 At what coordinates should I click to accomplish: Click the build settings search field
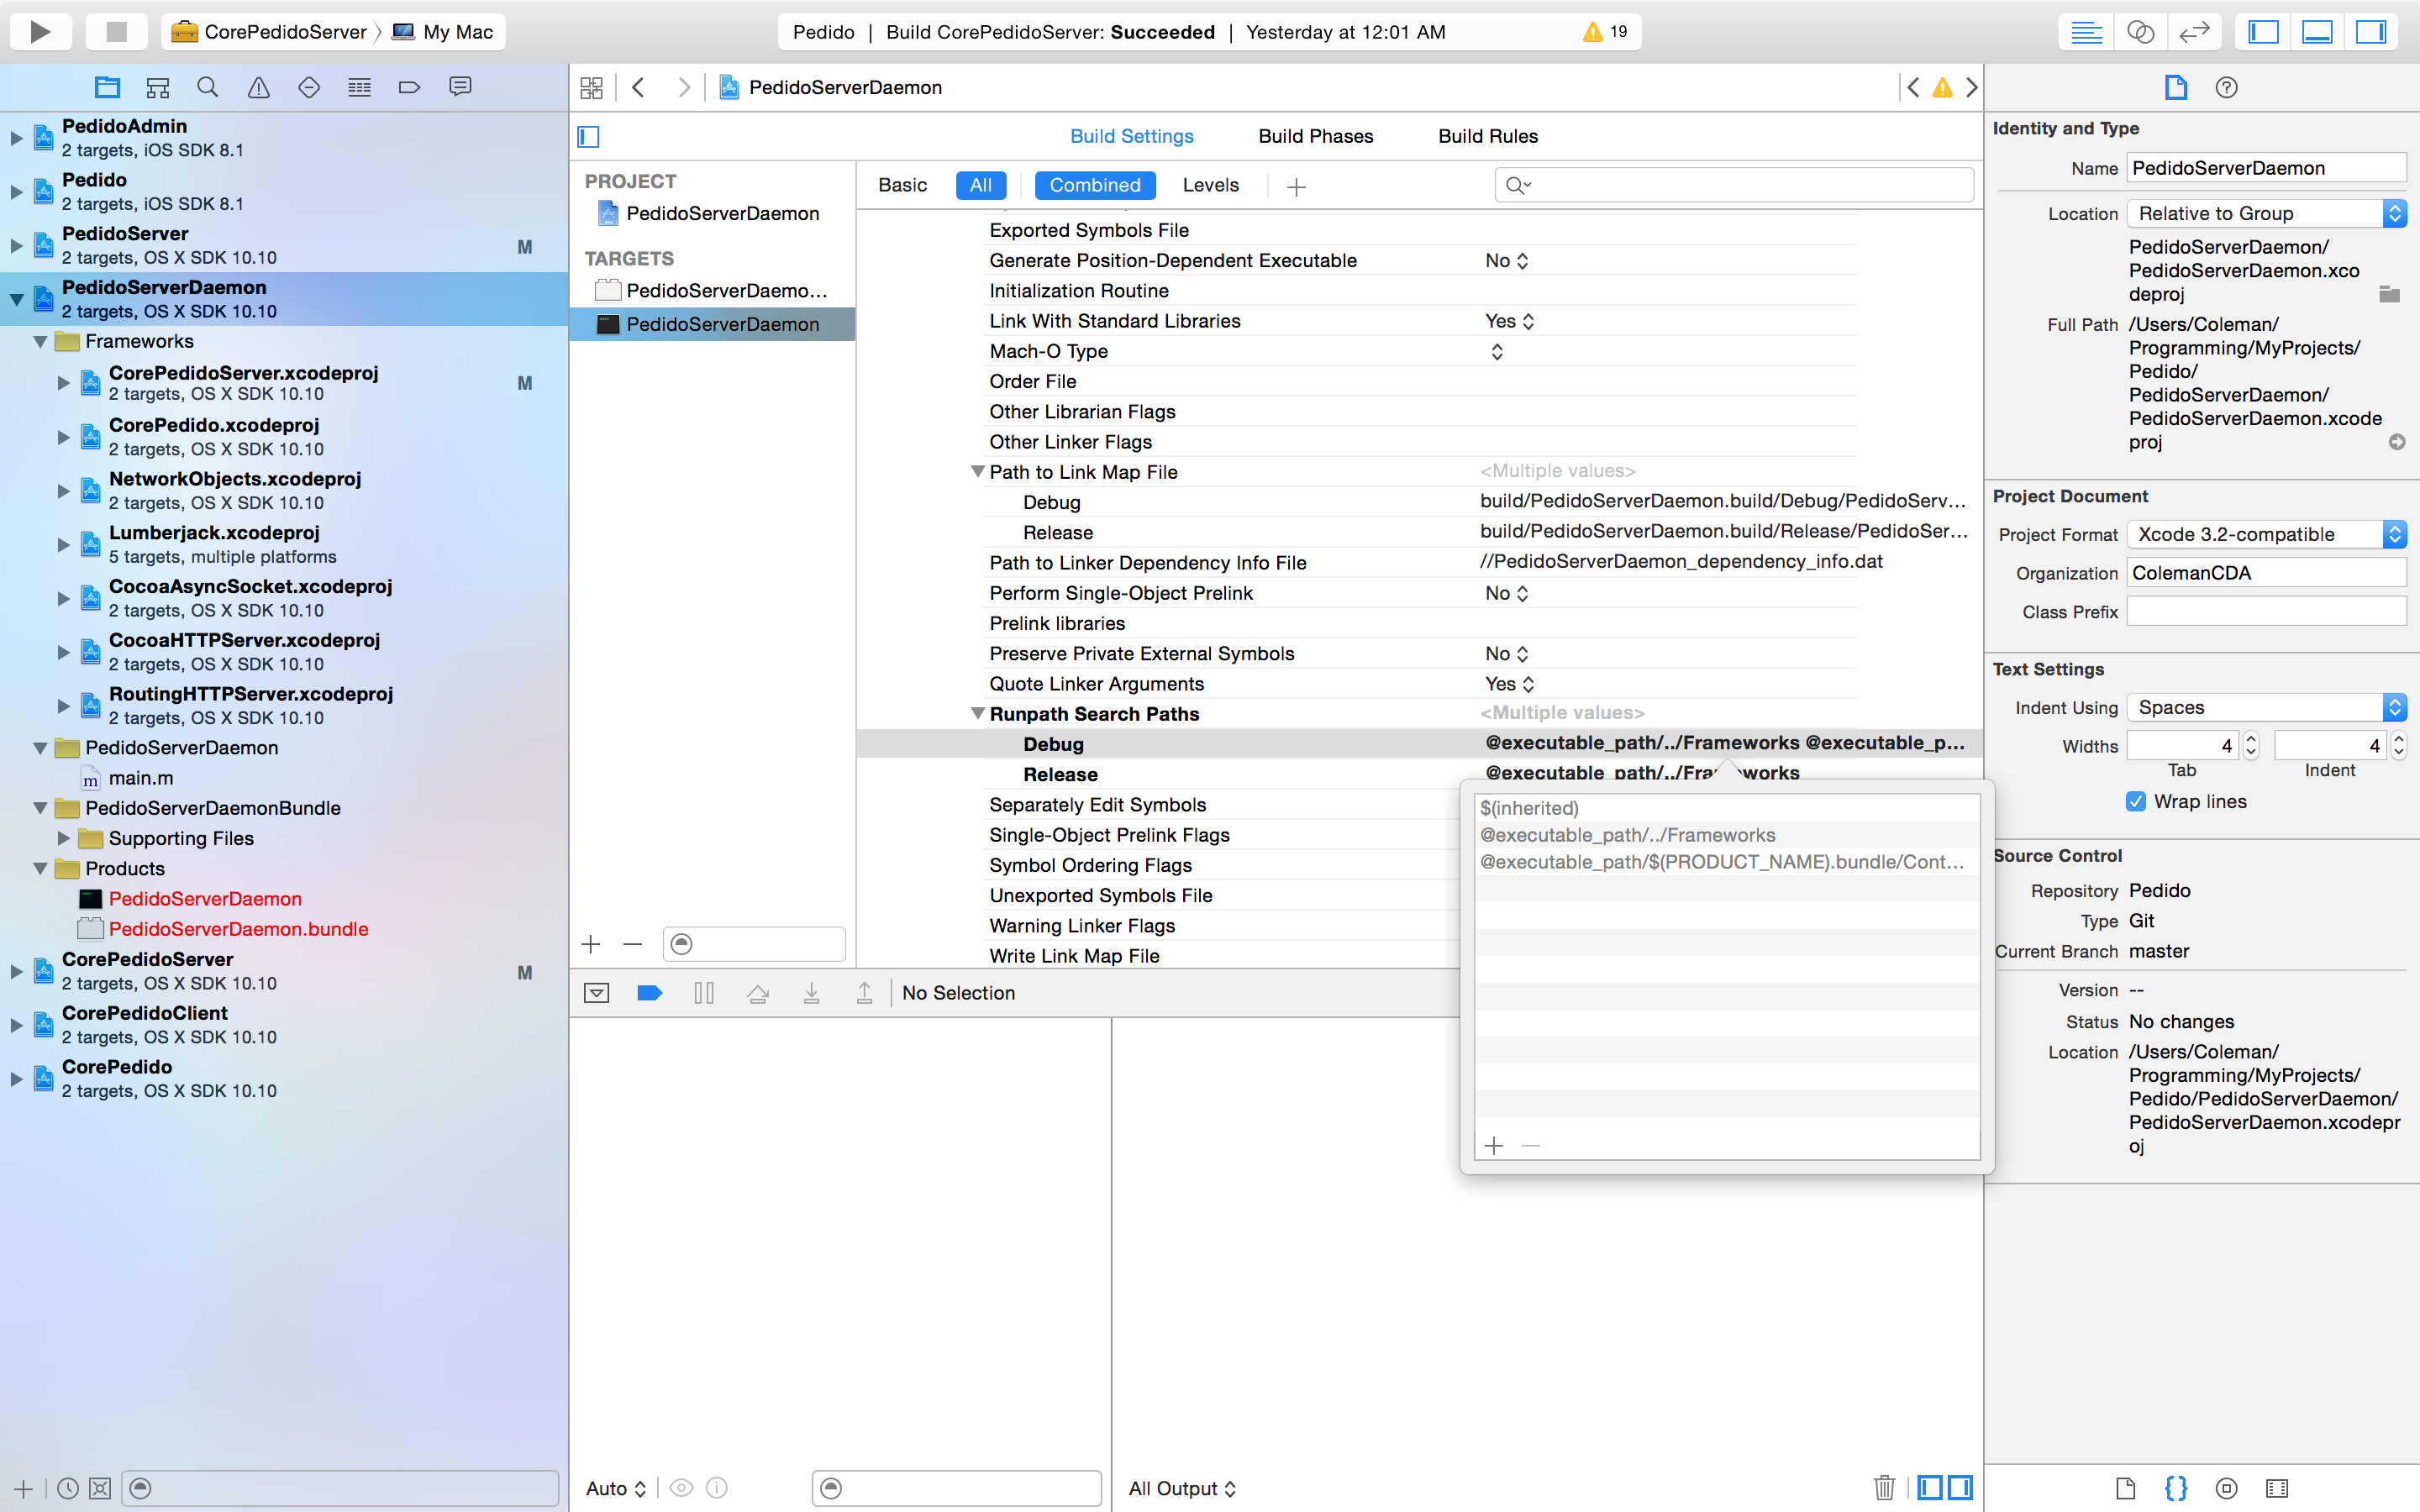coord(1734,185)
